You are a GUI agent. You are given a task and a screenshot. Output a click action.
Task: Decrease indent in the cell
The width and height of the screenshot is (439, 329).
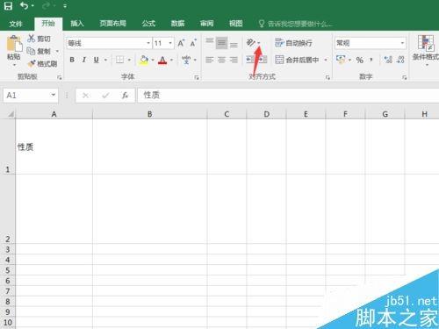tap(251, 60)
